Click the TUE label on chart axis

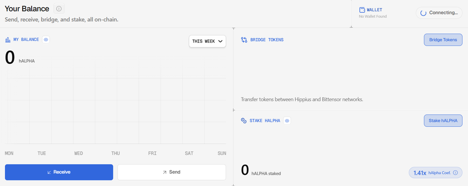[42, 154]
